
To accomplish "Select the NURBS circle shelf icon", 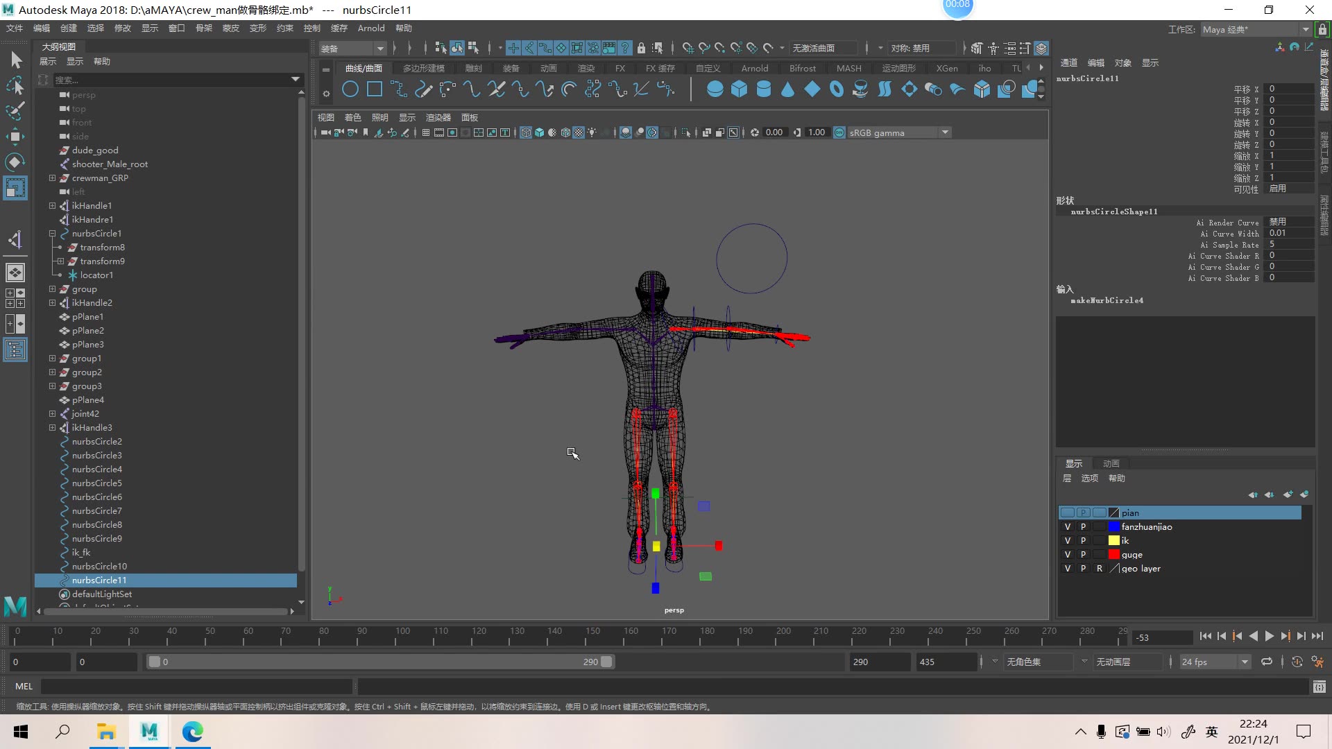I will (x=350, y=89).
